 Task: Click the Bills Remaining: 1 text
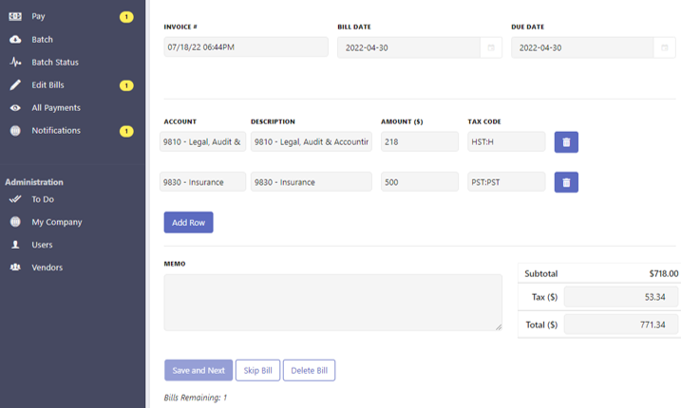point(196,398)
